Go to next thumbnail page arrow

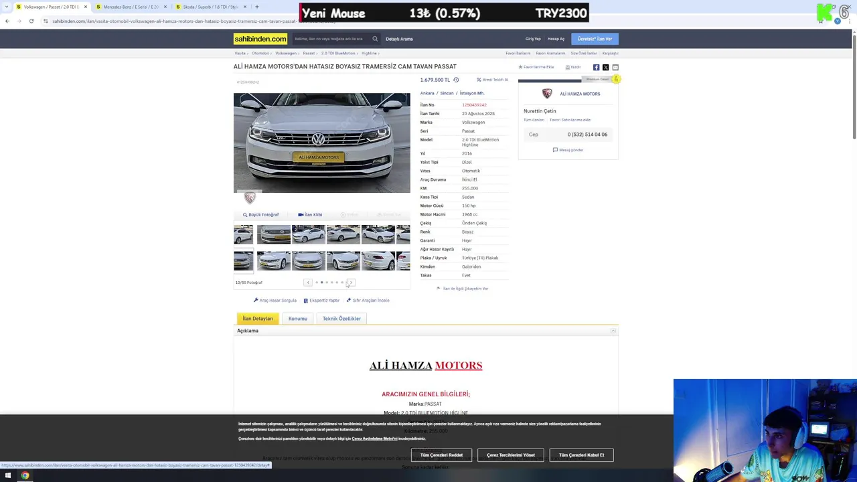350,283
